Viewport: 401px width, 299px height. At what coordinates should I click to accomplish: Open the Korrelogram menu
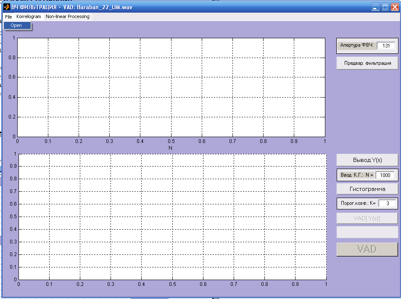click(x=29, y=17)
